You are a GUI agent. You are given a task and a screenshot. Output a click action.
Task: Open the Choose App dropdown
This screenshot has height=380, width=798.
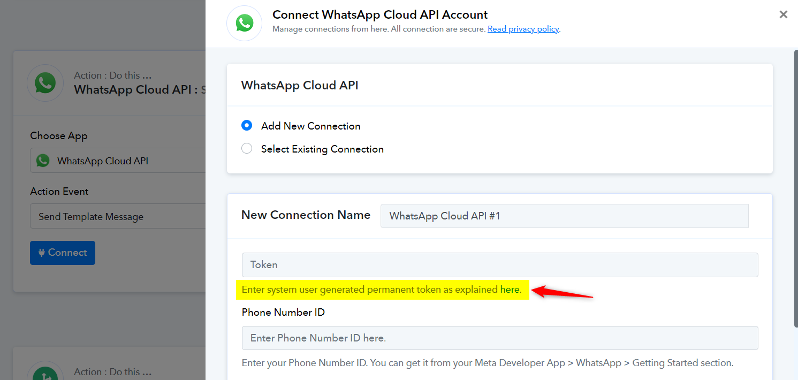118,161
